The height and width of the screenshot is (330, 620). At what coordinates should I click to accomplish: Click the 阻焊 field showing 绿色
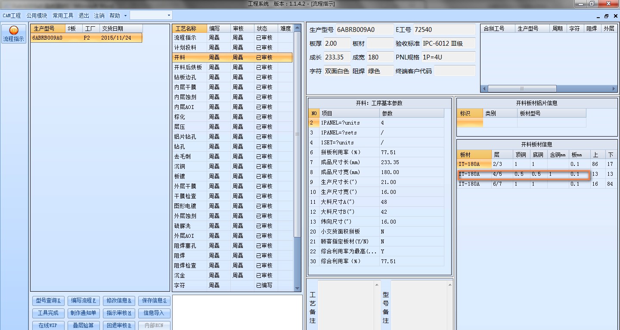[x=380, y=71]
